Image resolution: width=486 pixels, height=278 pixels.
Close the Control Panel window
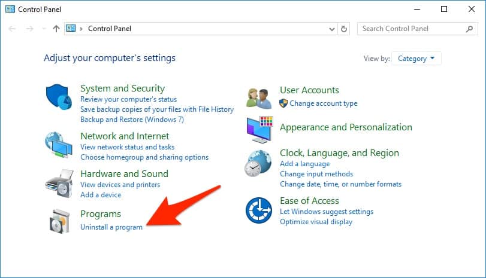[472, 9]
